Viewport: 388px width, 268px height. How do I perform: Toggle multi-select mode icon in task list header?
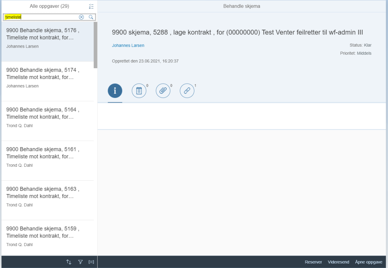click(91, 6)
